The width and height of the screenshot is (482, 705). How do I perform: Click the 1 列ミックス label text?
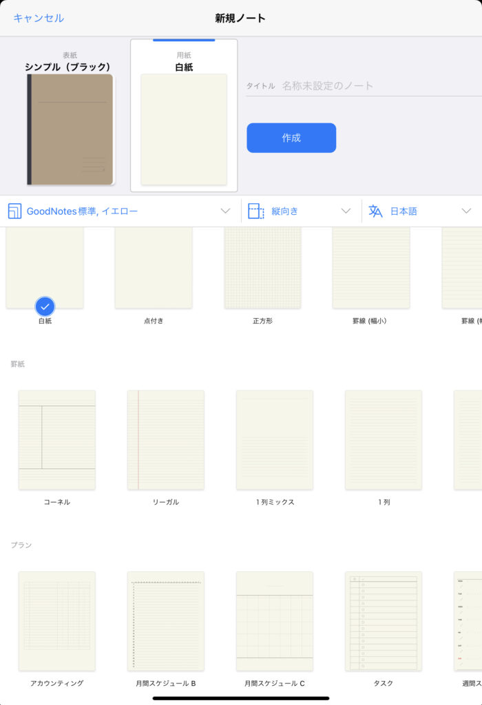[x=275, y=502]
